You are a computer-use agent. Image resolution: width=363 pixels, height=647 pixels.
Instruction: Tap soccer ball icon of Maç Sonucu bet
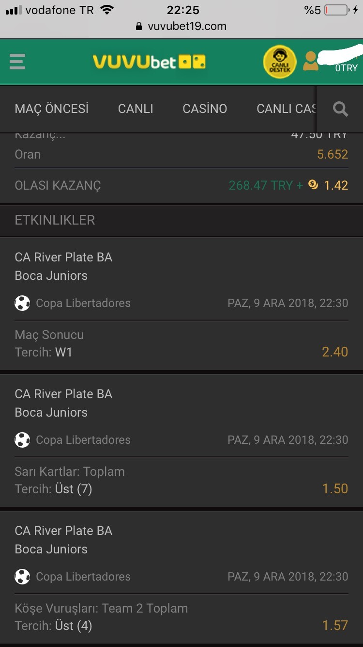[22, 303]
